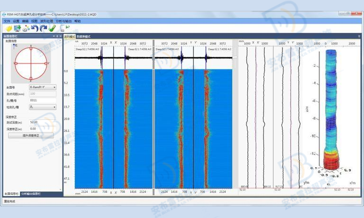Image resolution: width=364 pixels, height=218 pixels.
Task: Click the waveform gain slider handle
Action: coord(235,57)
